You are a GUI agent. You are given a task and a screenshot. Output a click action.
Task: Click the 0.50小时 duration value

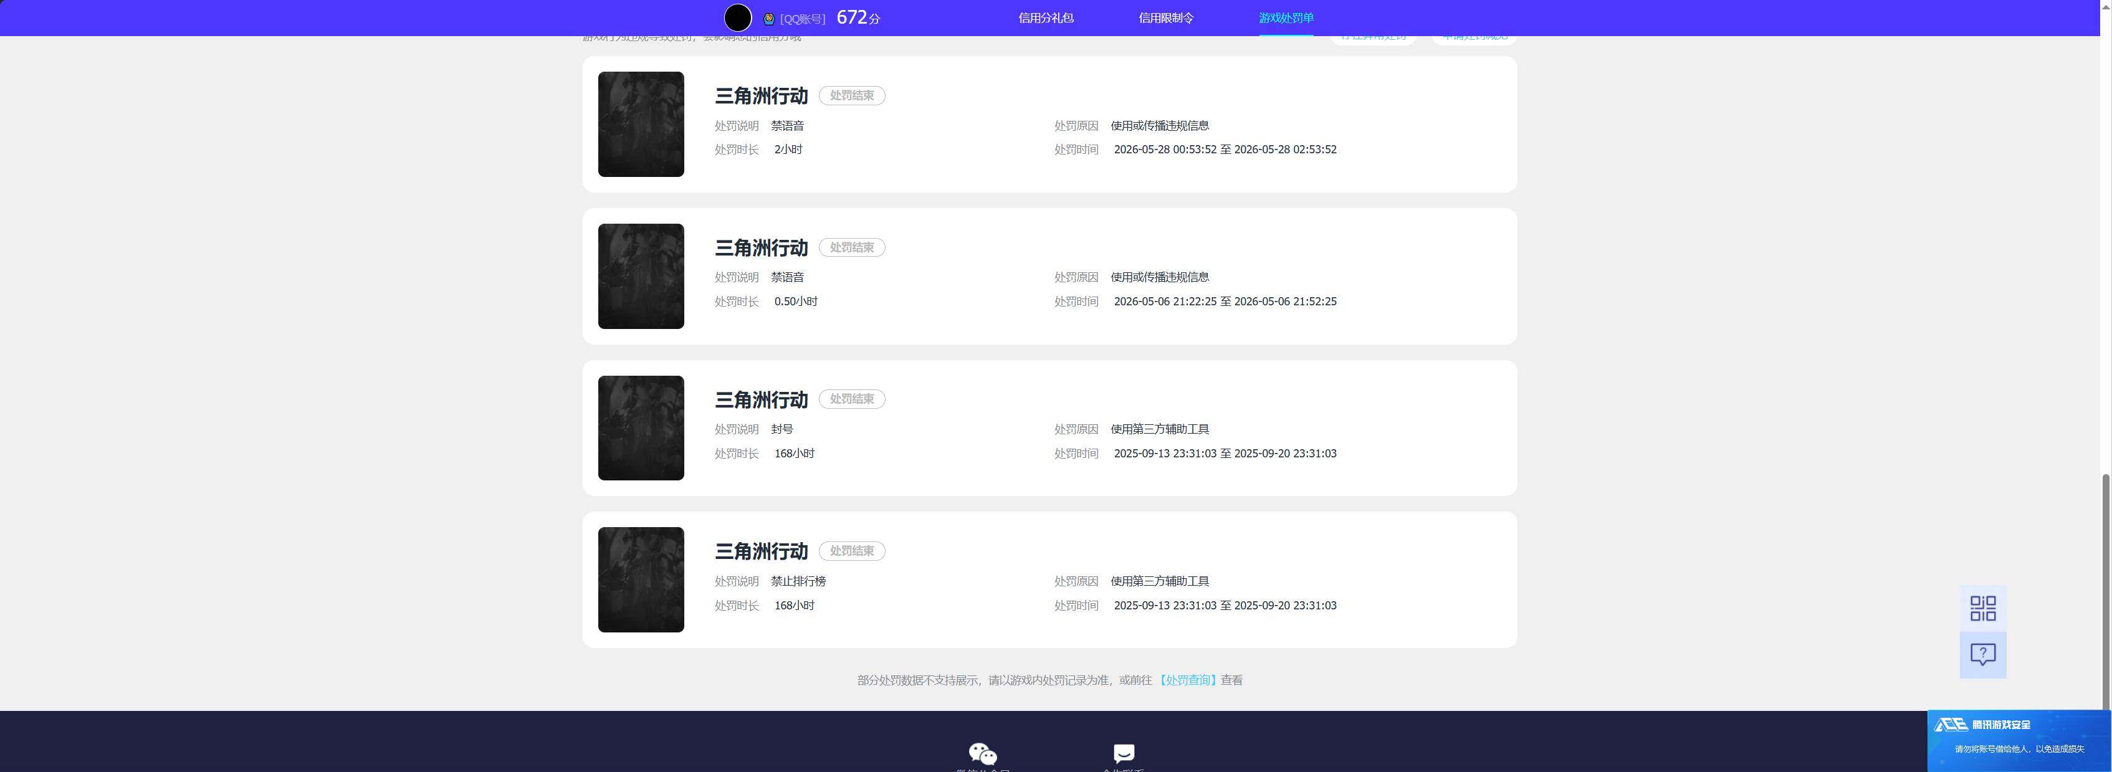[796, 302]
